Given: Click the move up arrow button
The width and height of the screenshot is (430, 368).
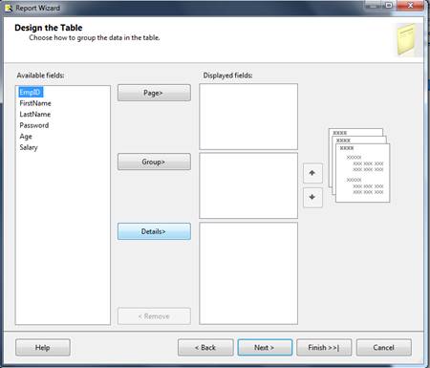Looking at the screenshot, I should click(x=312, y=173).
